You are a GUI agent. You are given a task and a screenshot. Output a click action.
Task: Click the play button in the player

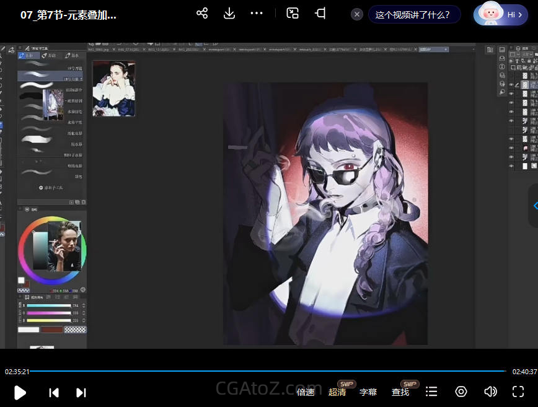click(20, 392)
